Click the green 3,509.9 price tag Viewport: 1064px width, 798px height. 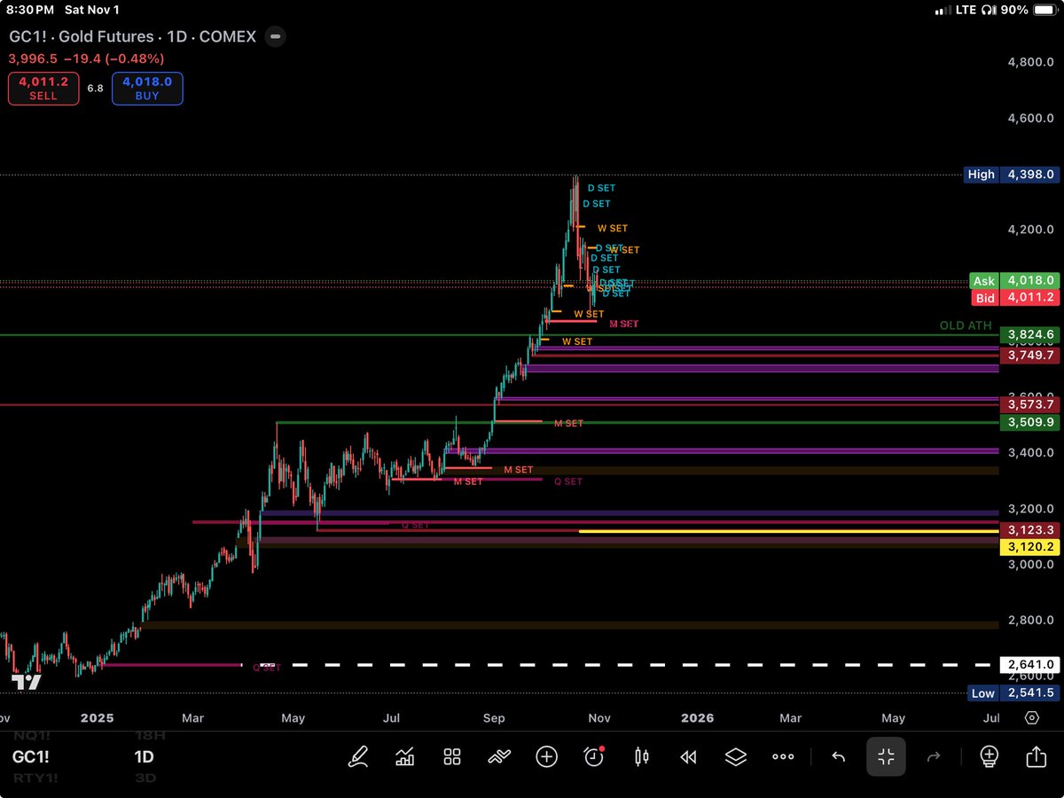1029,423
